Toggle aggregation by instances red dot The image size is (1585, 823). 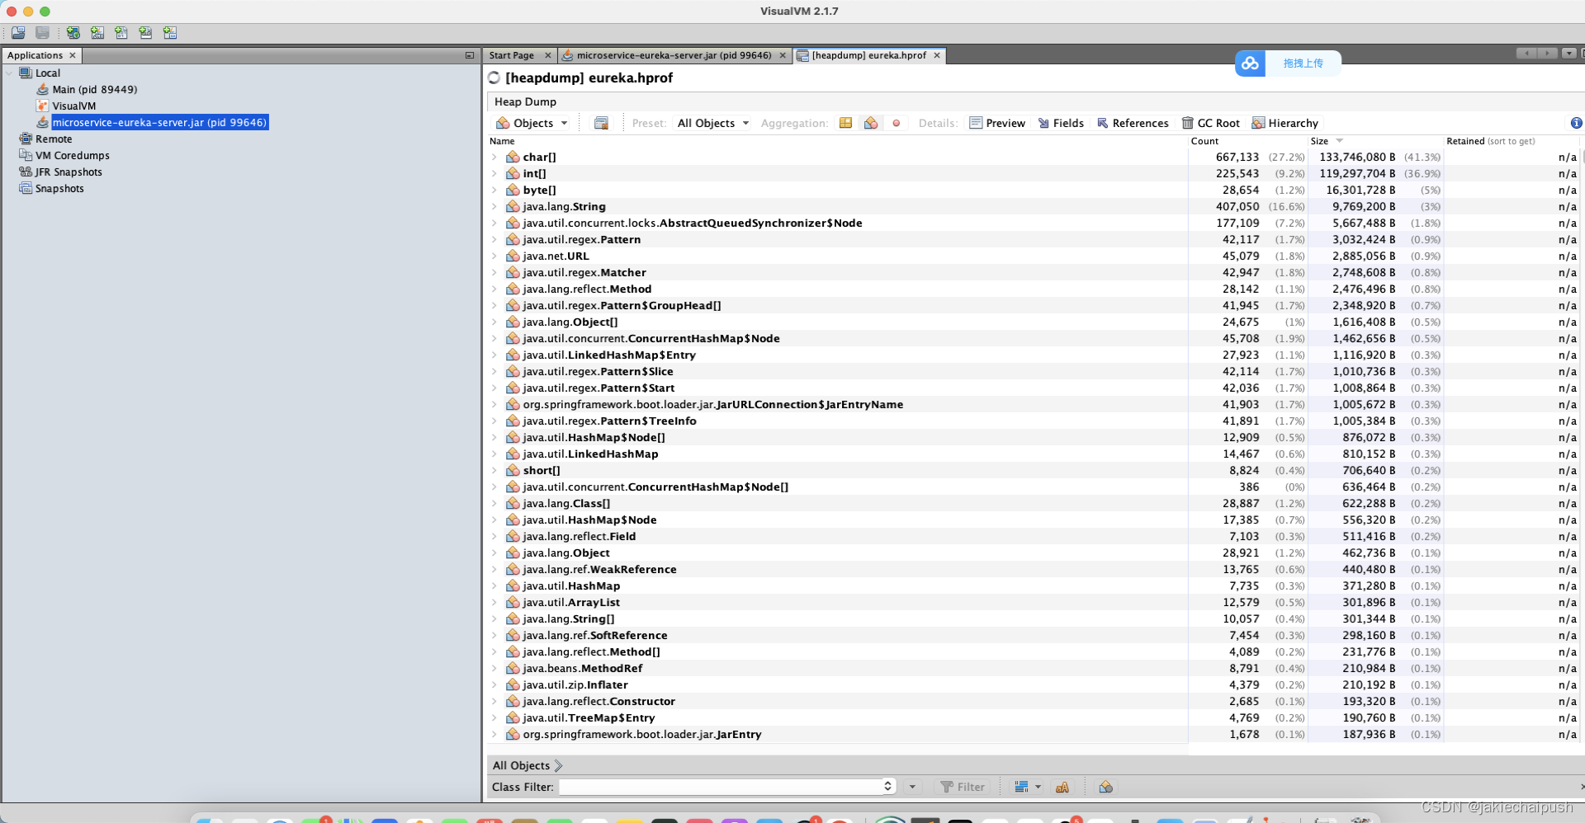click(897, 123)
